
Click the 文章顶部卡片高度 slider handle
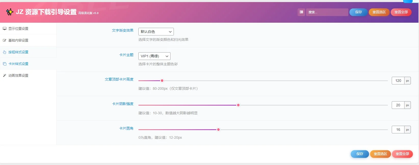point(162,81)
